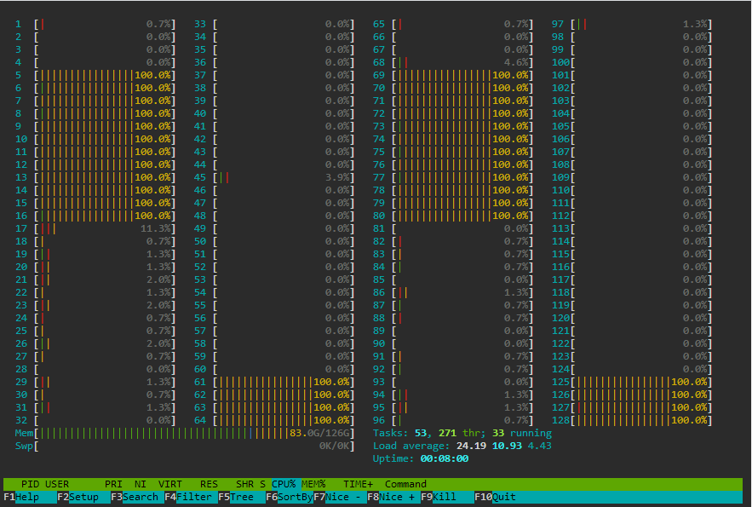Click the 83.0G/126G memory value
Viewport: 752px width, 507px height.
tap(320, 433)
